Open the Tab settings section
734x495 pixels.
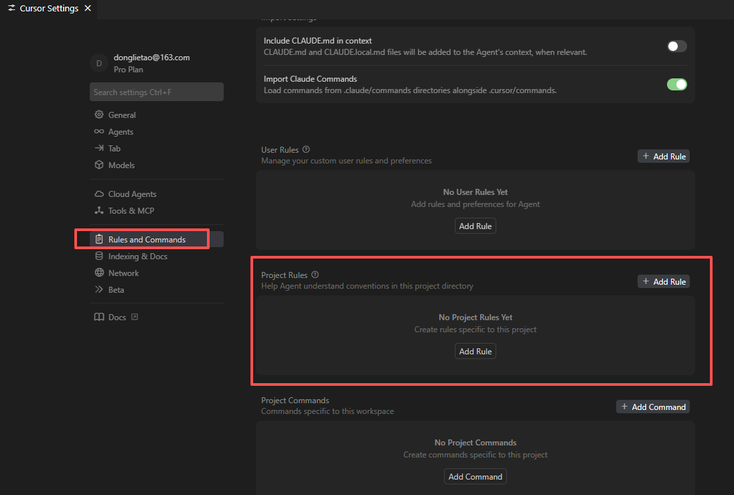pyautogui.click(x=114, y=149)
